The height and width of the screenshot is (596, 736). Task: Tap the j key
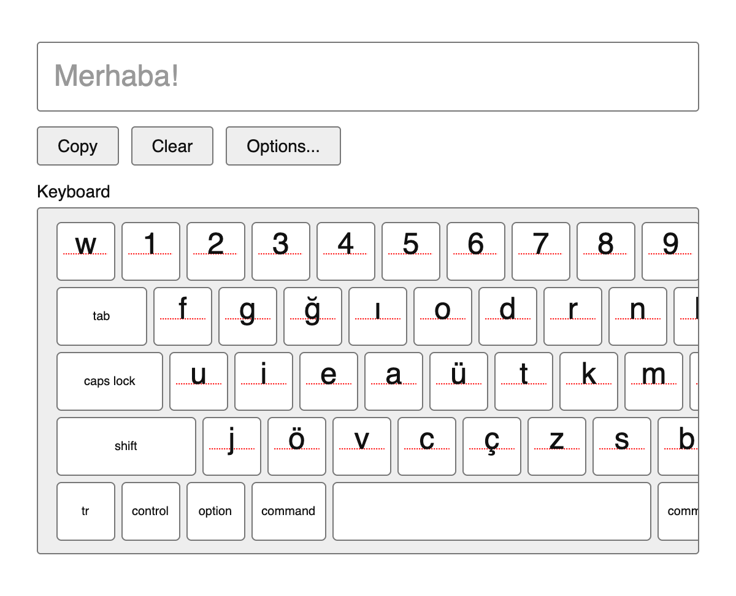point(232,446)
